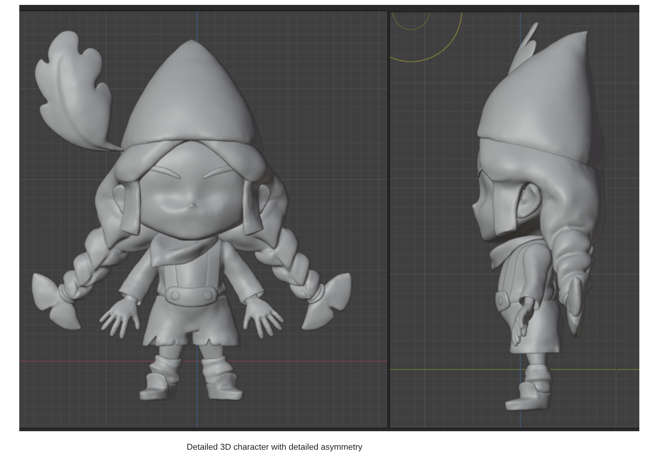
Task: Click the character's nose in front view
Action: click(x=192, y=206)
